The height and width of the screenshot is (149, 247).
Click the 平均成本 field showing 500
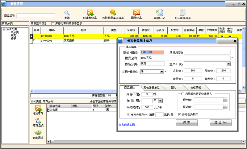[147, 107]
